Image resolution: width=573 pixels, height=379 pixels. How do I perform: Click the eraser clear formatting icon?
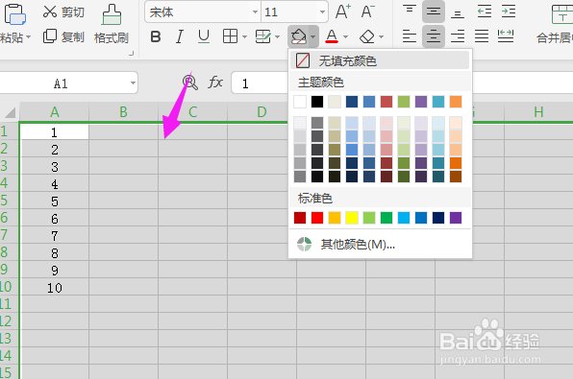(367, 36)
